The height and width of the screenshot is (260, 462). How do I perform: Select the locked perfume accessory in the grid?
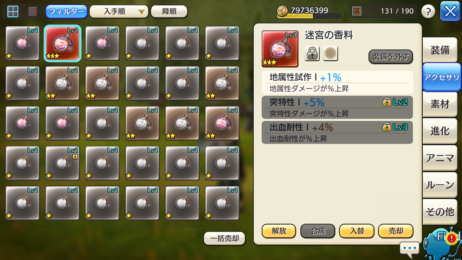[62, 163]
